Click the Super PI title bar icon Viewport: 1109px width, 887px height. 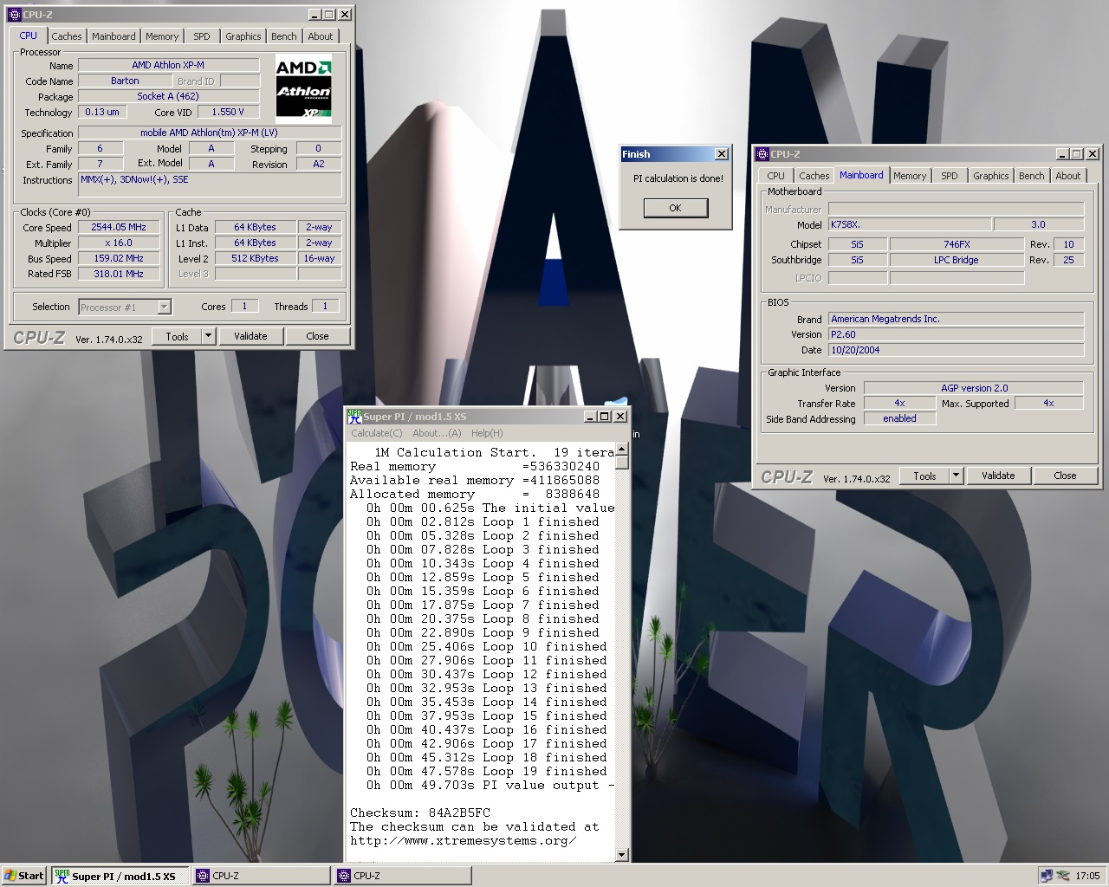pyautogui.click(x=354, y=417)
